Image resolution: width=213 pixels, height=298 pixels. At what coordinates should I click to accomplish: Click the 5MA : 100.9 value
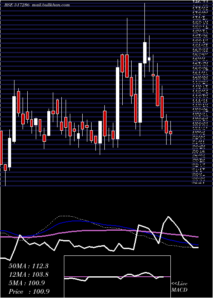(26, 283)
